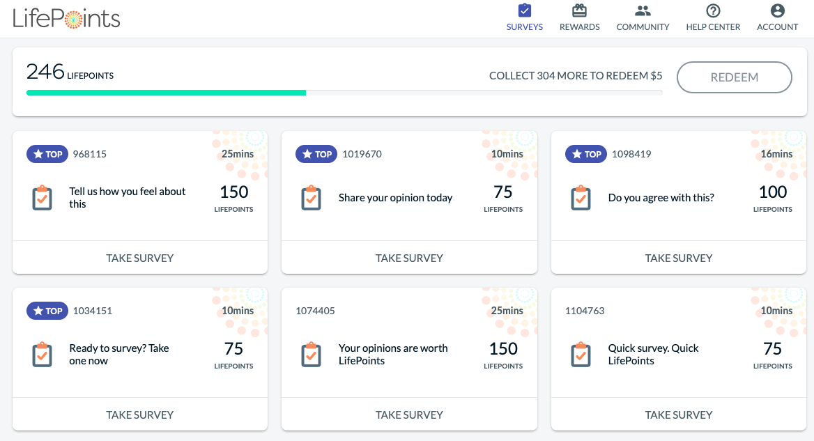Click the Surveys clipboard icon
The width and height of the screenshot is (814, 441).
[x=525, y=10]
